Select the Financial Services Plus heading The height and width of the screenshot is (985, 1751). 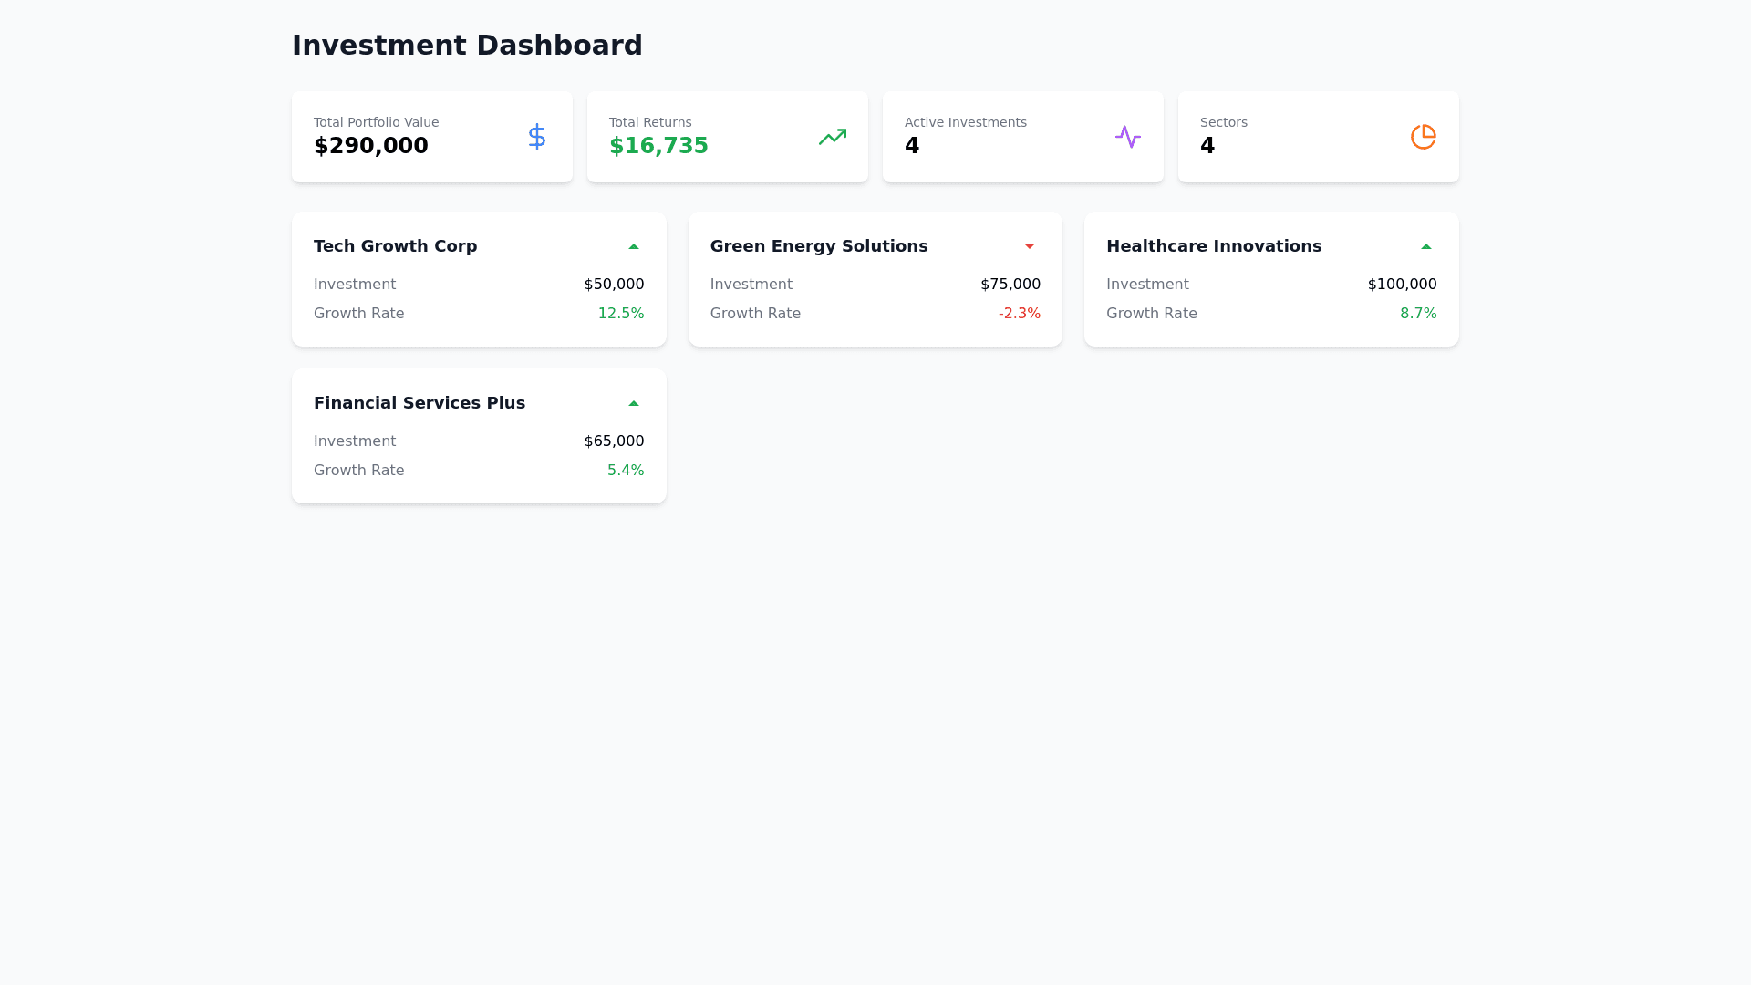tap(419, 403)
